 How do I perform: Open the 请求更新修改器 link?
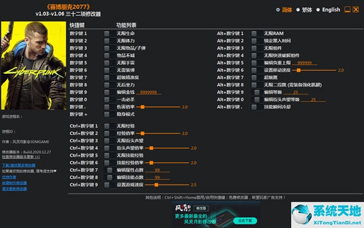tap(15, 189)
